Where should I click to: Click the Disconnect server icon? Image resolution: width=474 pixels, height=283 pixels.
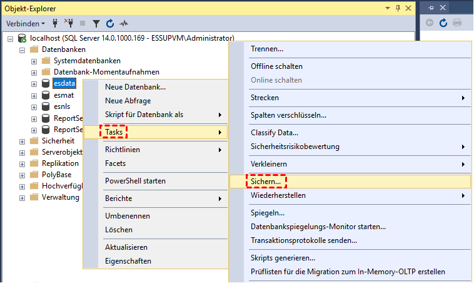[68, 23]
